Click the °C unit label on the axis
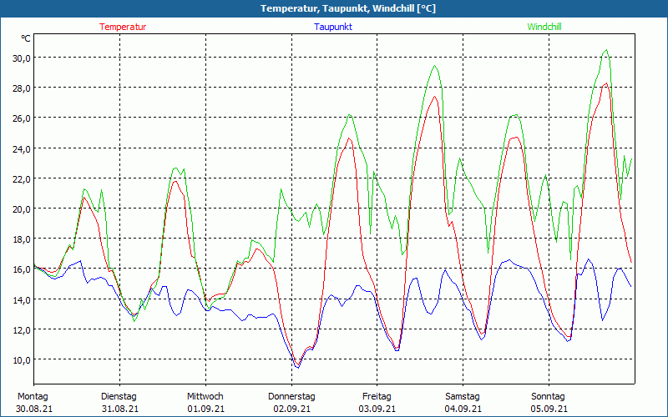 pyautogui.click(x=26, y=38)
